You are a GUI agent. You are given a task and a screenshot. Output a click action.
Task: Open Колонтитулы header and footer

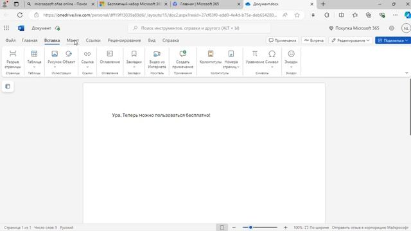pos(211,57)
